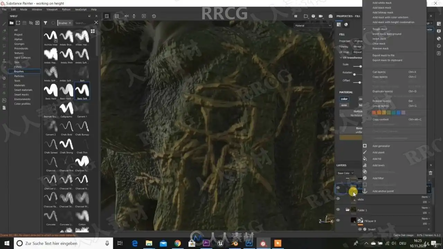This screenshot has height=249, width=443.
Task: Open Photoshop from the Windows taskbar
Action: click(x=249, y=243)
